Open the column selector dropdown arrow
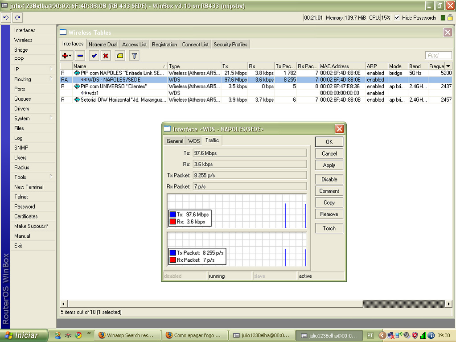Image resolution: width=456 pixels, height=342 pixels. [448, 66]
